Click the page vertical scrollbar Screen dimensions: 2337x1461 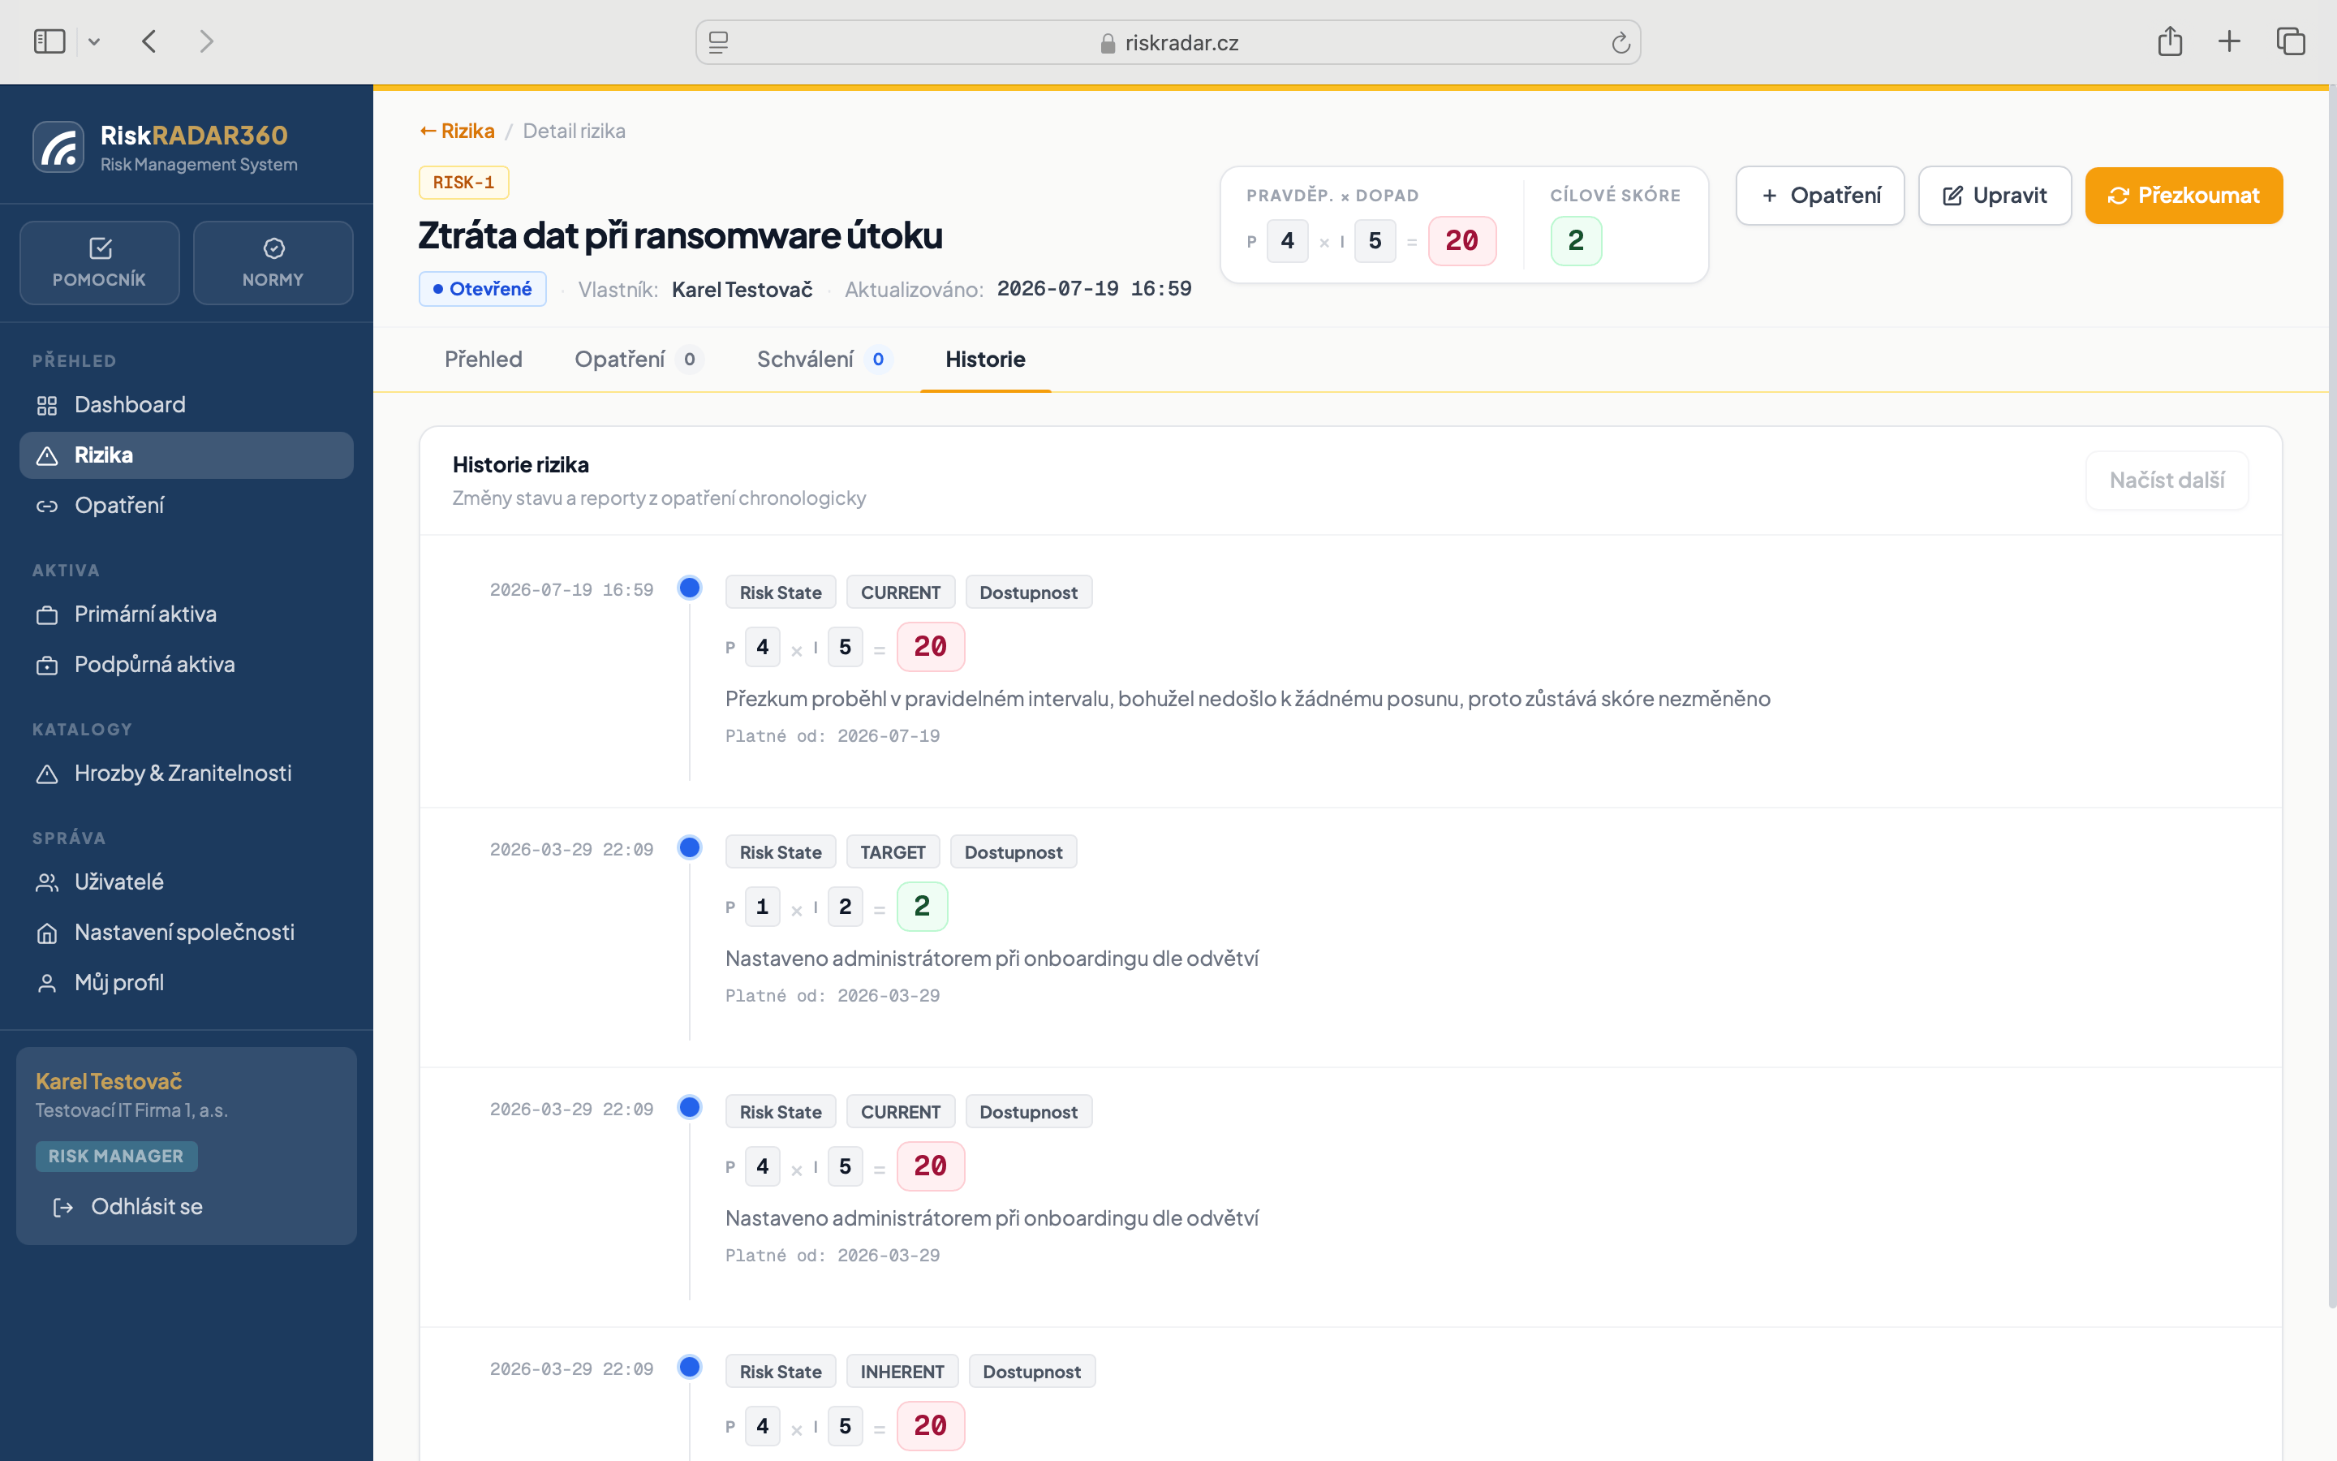click(2331, 698)
